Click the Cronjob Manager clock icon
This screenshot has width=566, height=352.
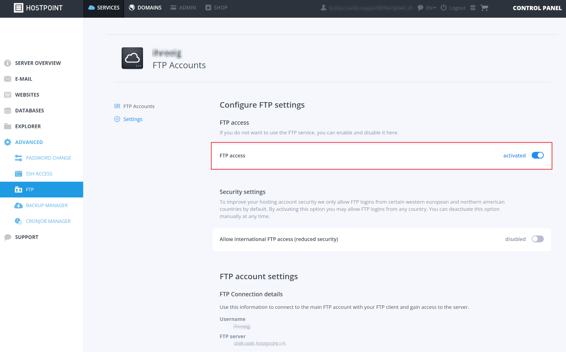(18, 221)
